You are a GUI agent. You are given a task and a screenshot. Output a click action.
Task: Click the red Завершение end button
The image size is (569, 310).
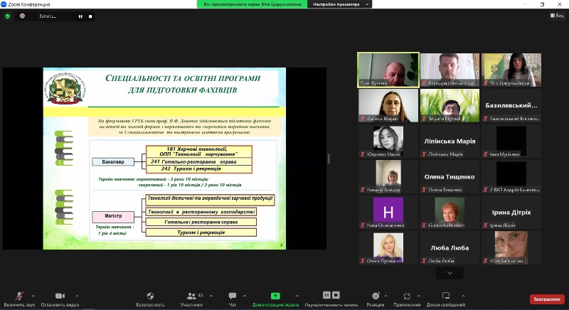(546, 299)
